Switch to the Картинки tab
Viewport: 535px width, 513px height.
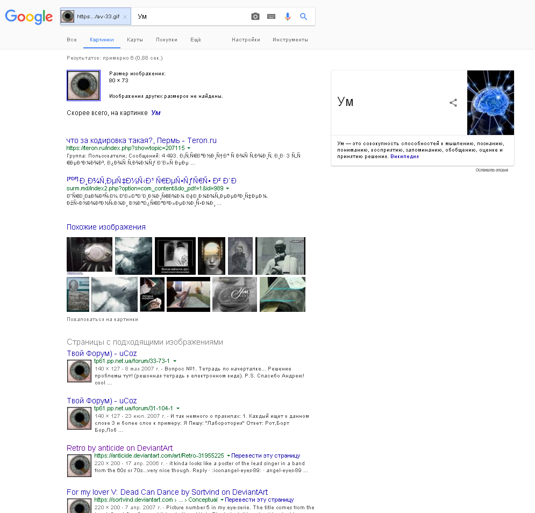pos(102,39)
